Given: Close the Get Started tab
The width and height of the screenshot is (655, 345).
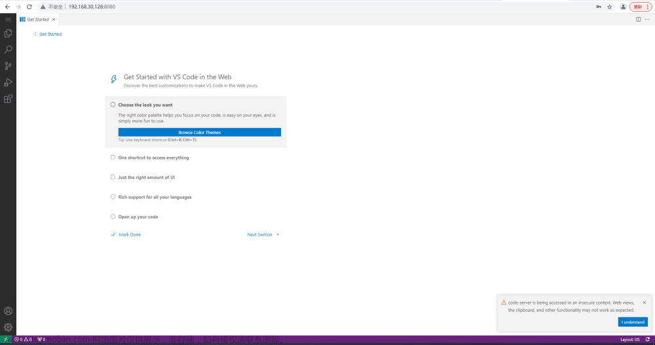Looking at the screenshot, I should (54, 20).
